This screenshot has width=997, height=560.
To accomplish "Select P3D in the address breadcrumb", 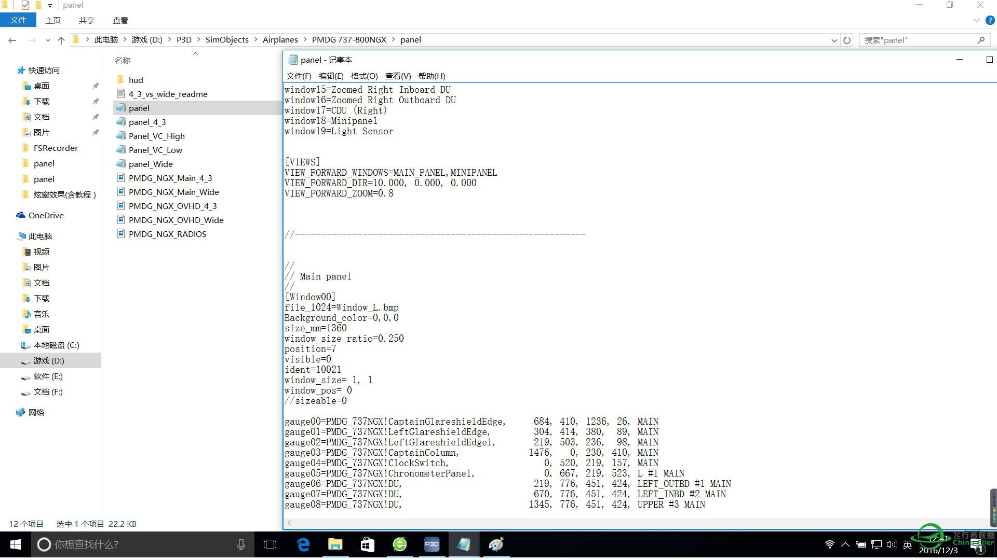I will pyautogui.click(x=184, y=40).
